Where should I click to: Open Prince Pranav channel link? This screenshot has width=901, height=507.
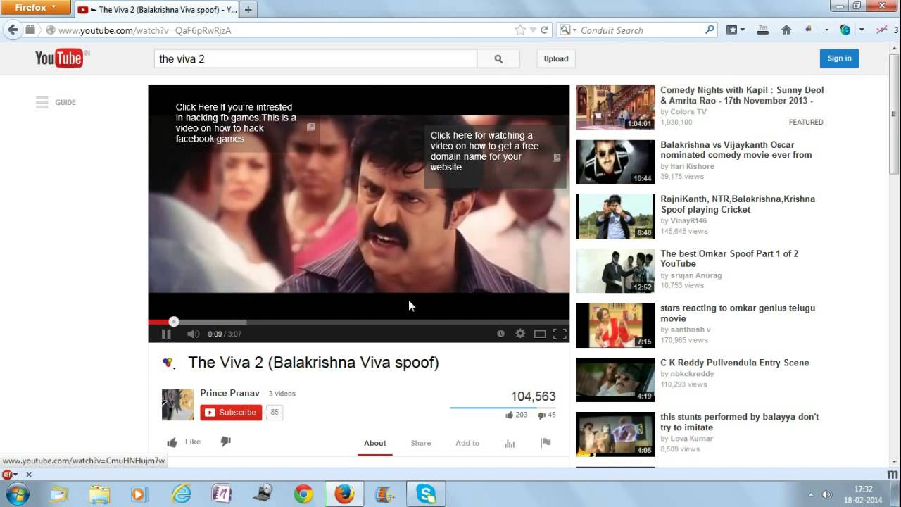[229, 393]
